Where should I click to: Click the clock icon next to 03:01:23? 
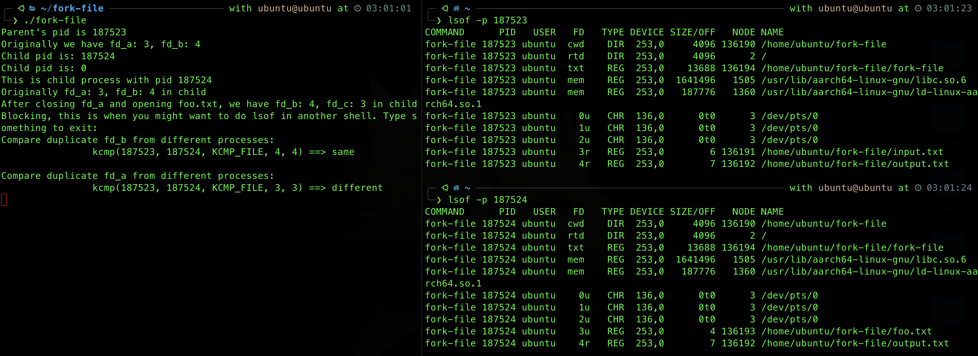coord(918,8)
